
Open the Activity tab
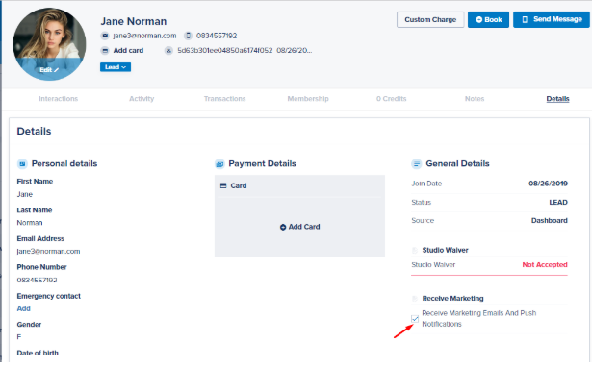click(142, 99)
